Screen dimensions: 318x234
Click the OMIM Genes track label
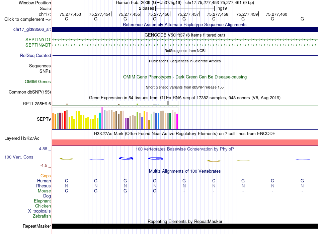38,82
